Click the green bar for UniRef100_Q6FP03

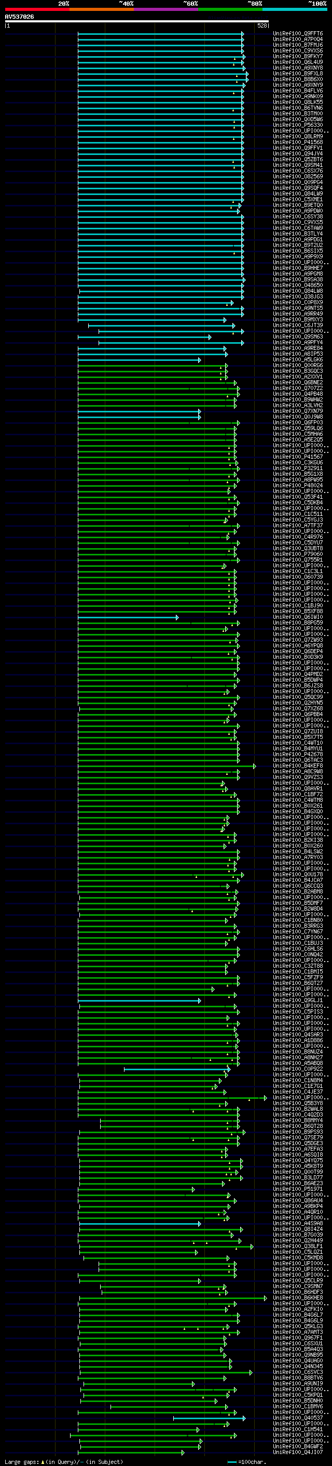[x=159, y=423]
